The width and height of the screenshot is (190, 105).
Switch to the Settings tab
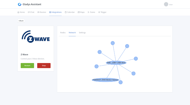pos(82,33)
